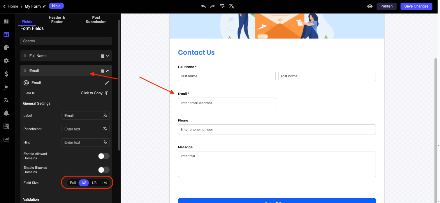Open the dollar payments icon in sidebar
Viewport: 440px width, 203px height.
pyautogui.click(x=6, y=74)
